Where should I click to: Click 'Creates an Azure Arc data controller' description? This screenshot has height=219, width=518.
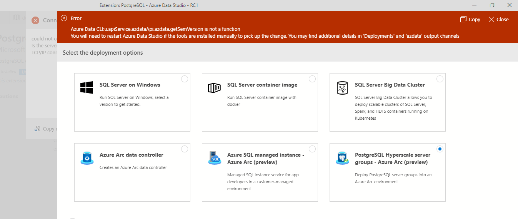coord(133,167)
